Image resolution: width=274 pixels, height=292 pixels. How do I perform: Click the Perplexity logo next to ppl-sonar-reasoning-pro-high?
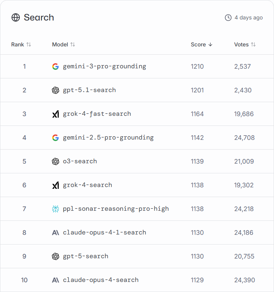pyautogui.click(x=55, y=209)
